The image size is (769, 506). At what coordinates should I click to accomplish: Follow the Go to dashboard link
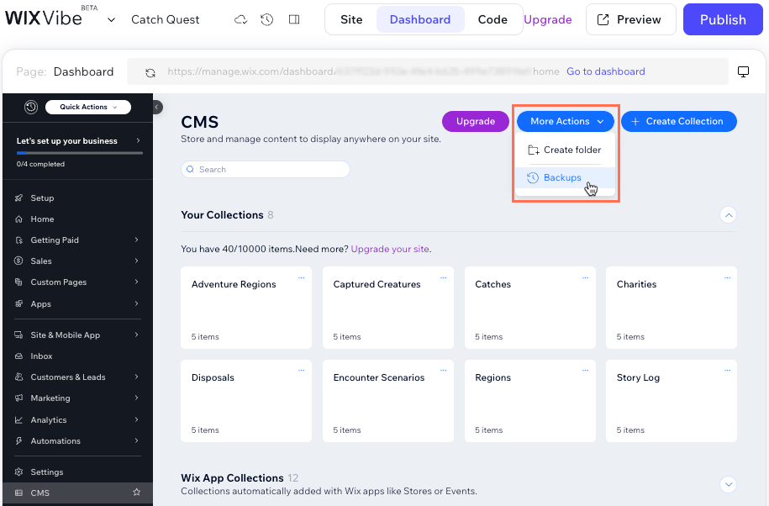(606, 71)
